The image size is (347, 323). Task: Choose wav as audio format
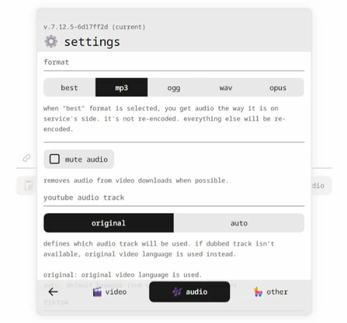pyautogui.click(x=226, y=87)
